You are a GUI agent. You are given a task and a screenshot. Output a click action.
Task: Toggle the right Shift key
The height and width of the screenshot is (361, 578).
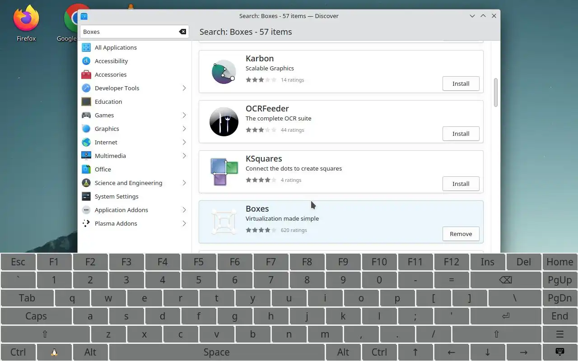[x=497, y=334]
